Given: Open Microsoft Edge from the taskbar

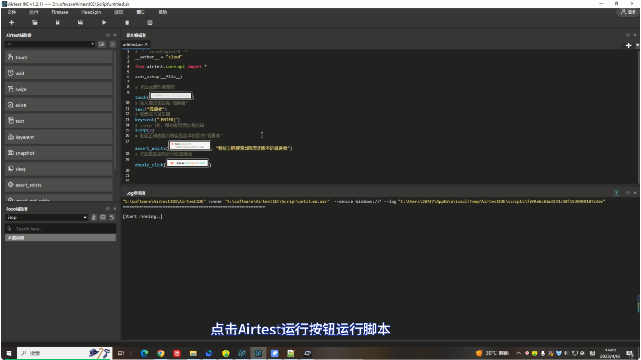Looking at the screenshot, I should [x=144, y=353].
